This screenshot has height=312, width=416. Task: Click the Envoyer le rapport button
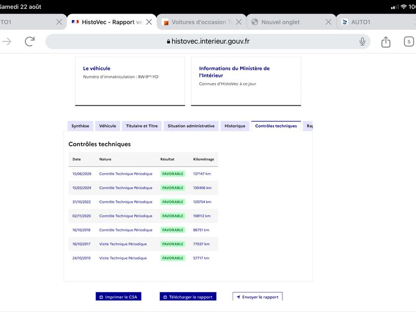[x=257, y=296]
